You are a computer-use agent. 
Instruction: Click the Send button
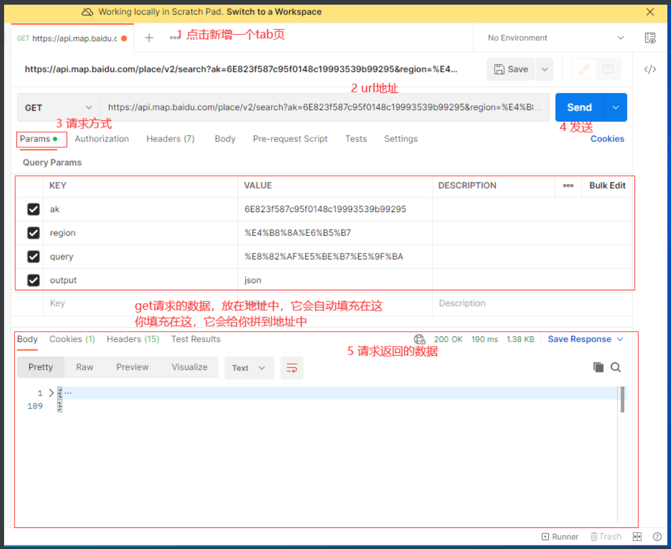579,107
